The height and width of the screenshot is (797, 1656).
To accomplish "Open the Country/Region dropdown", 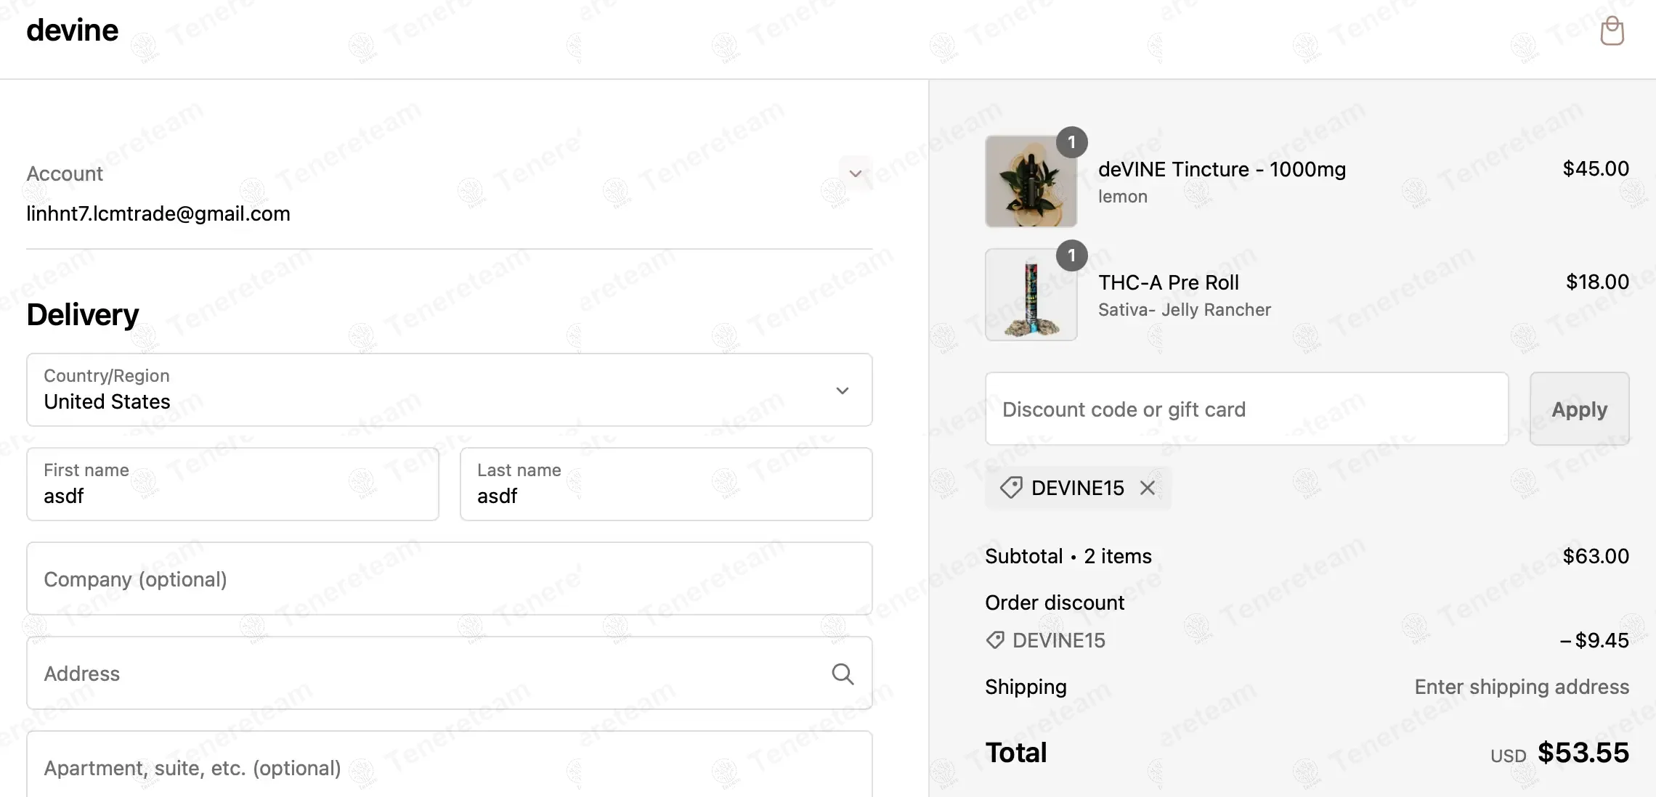I will [449, 390].
